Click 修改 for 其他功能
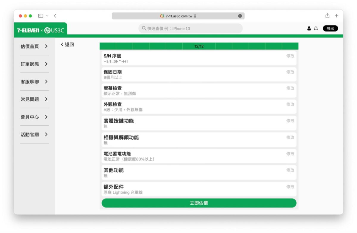The image size is (357, 233). pyautogui.click(x=290, y=170)
